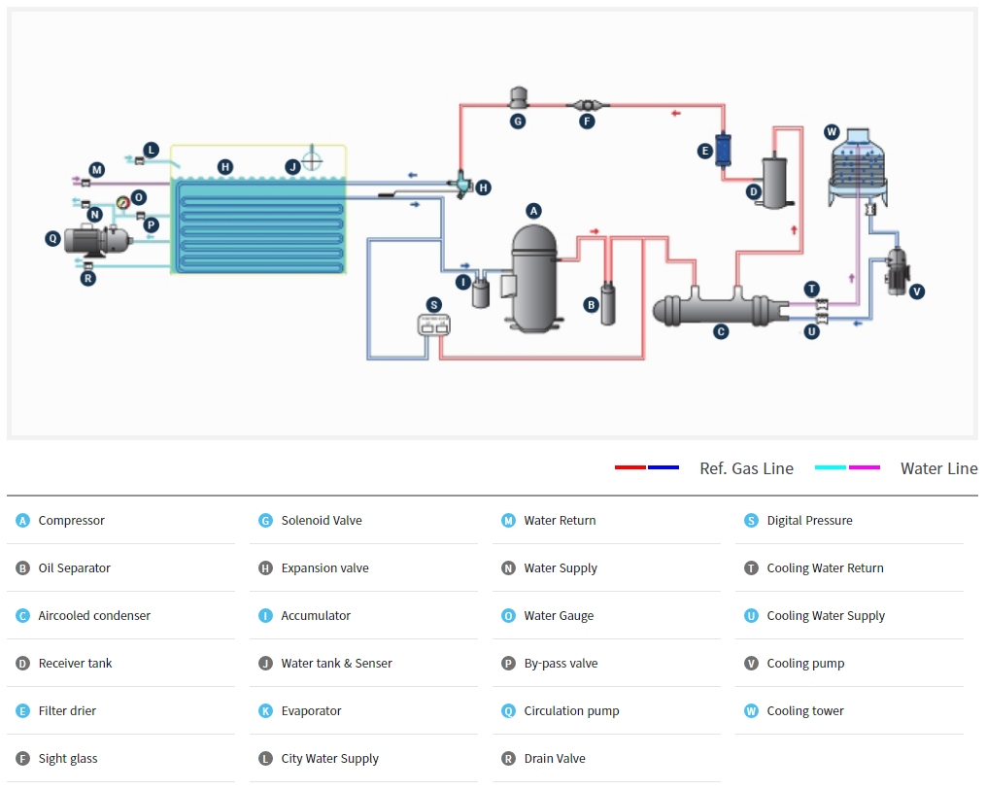Click the cooling pump image

(895, 268)
